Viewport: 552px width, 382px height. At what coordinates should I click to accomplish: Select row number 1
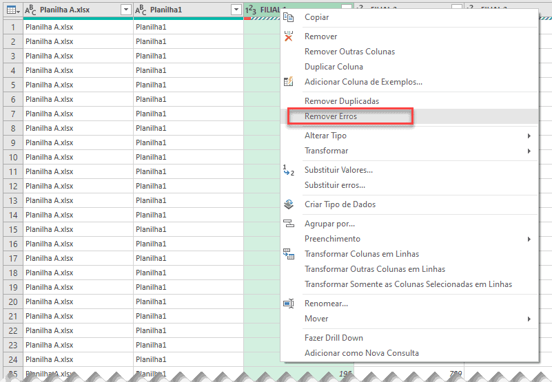point(13,27)
